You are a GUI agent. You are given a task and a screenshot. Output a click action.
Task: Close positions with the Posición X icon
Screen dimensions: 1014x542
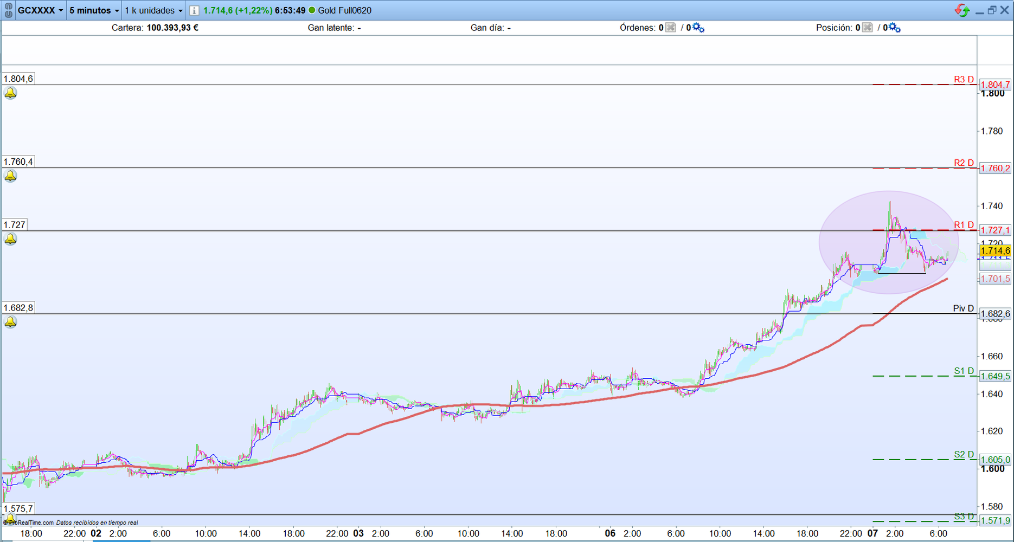click(x=867, y=28)
